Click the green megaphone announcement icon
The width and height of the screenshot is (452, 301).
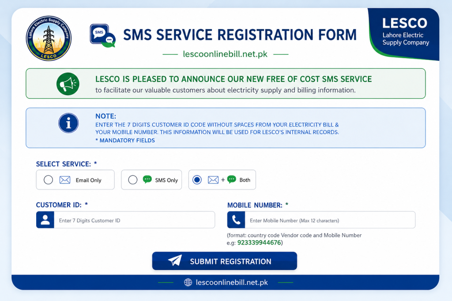[68, 84]
